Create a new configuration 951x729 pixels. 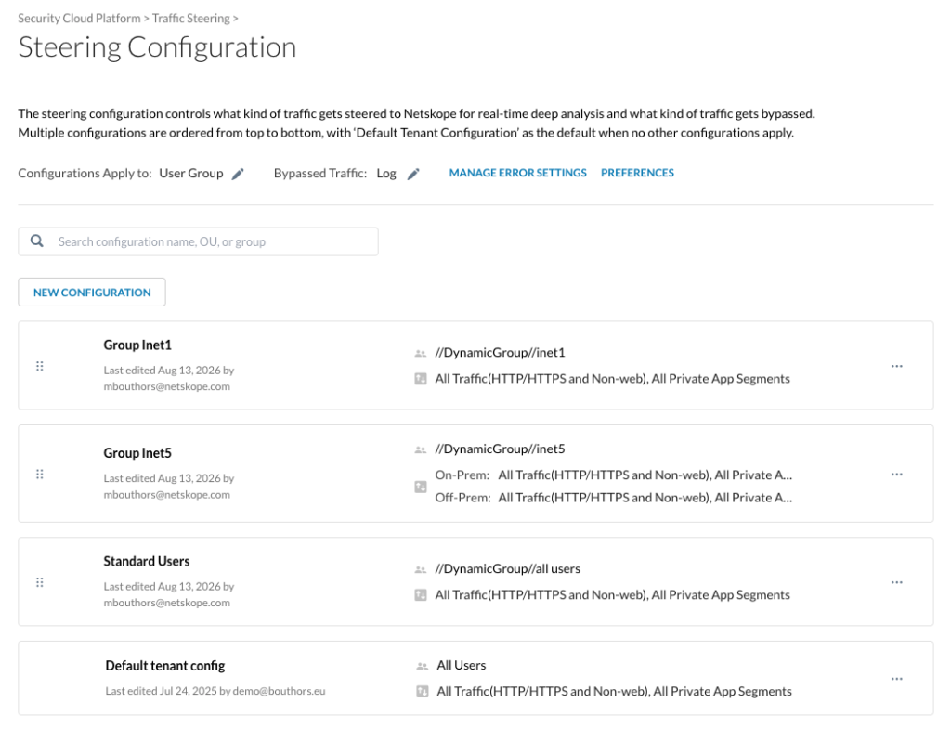click(92, 293)
